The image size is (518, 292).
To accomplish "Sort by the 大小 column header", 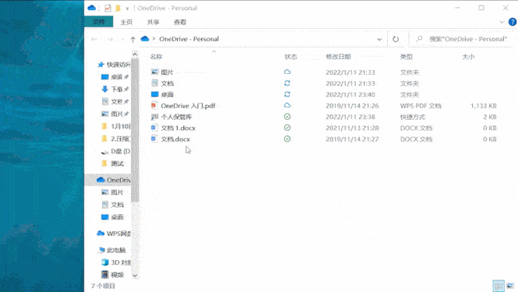I will (x=468, y=57).
